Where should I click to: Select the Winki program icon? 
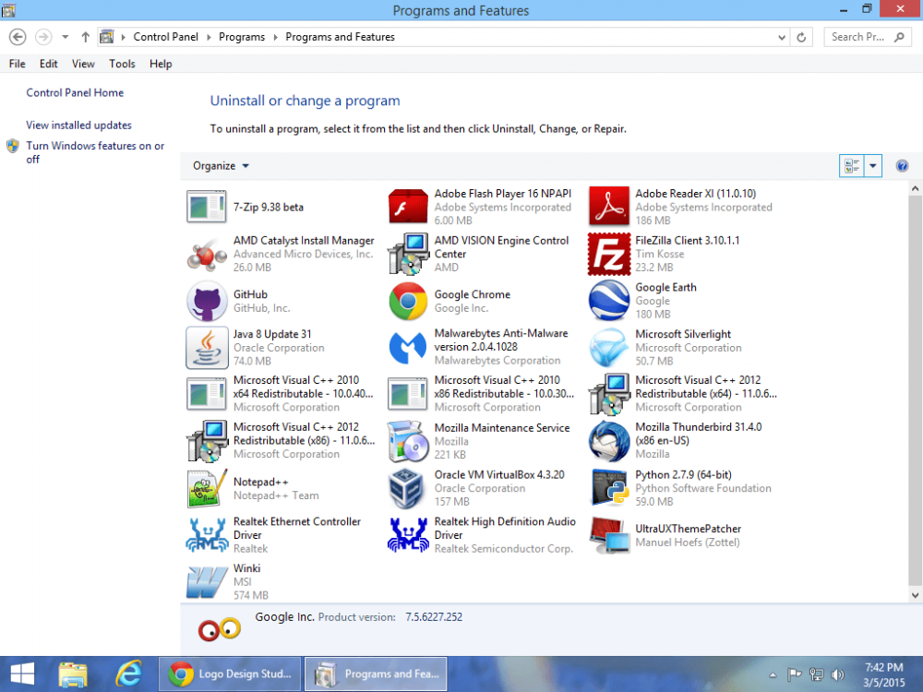point(207,581)
